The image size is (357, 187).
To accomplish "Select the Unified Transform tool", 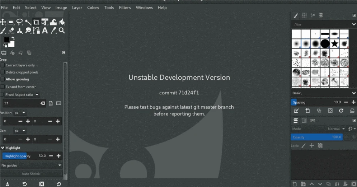I will 44,22.
